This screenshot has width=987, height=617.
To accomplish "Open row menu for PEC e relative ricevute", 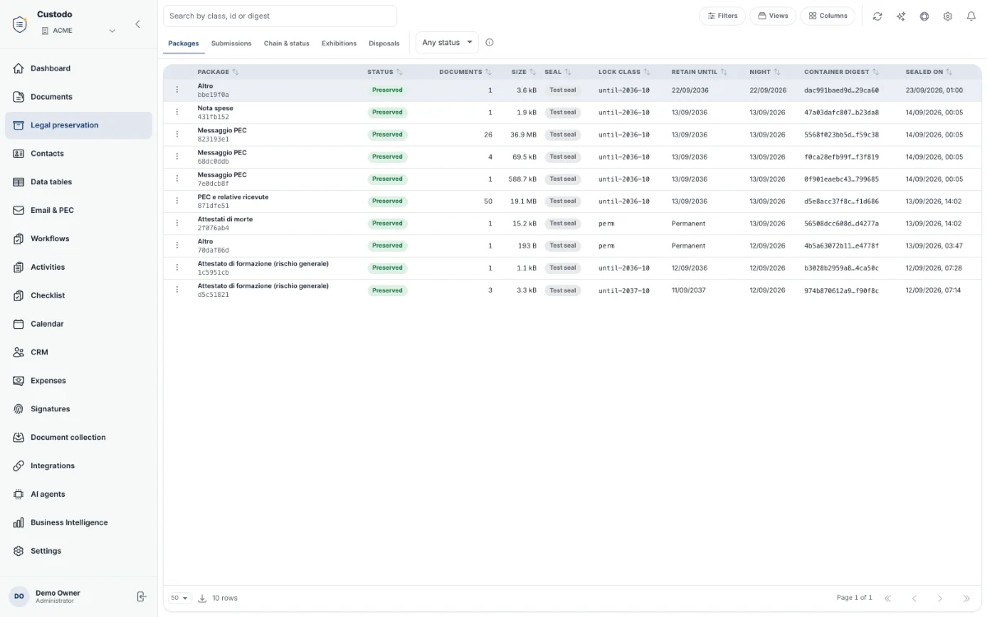I will [x=177, y=202].
